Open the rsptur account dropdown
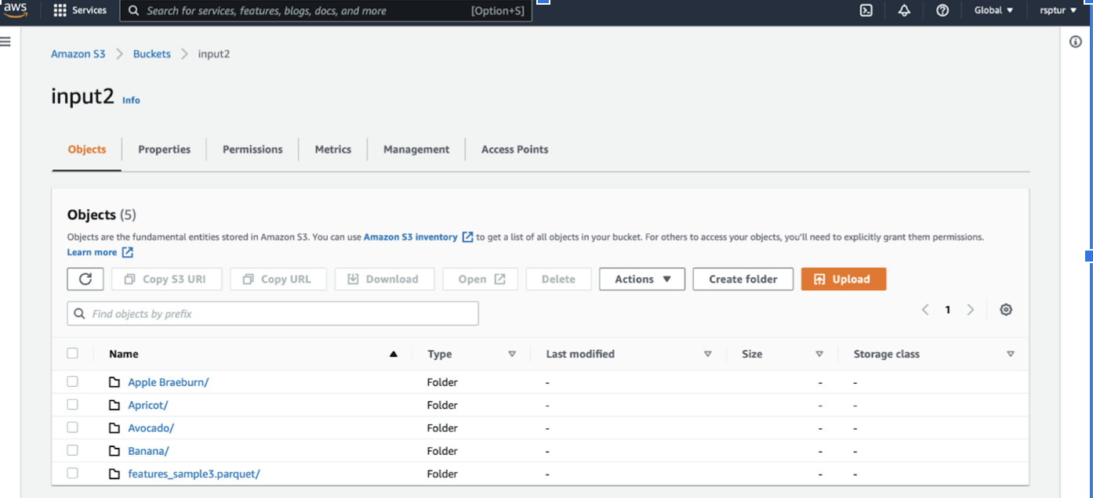The height and width of the screenshot is (498, 1093). tap(1059, 10)
